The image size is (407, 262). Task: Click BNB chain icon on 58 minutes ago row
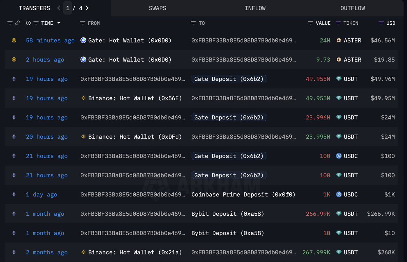tap(14, 40)
